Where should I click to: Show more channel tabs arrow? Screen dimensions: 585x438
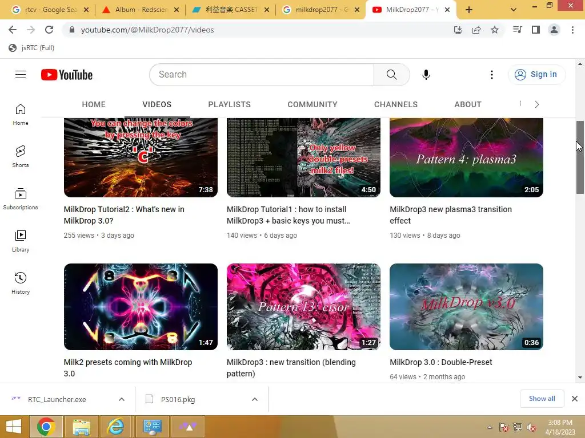537,105
